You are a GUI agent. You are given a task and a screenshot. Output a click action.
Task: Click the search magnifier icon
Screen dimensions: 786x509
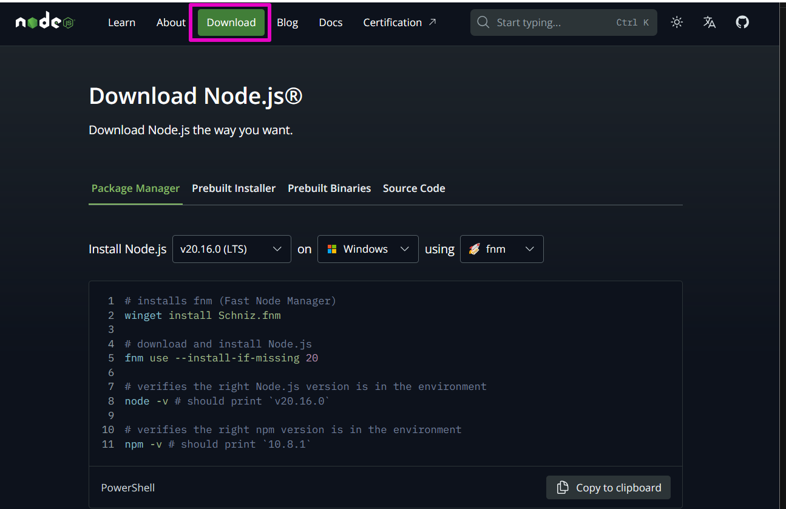tap(483, 22)
